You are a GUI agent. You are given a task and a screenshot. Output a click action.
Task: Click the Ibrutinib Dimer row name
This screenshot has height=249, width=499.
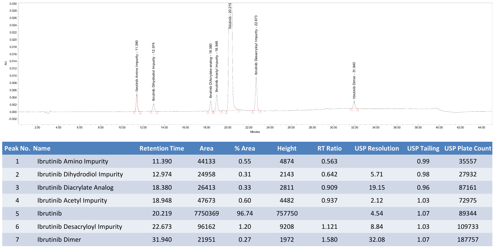[59, 240]
